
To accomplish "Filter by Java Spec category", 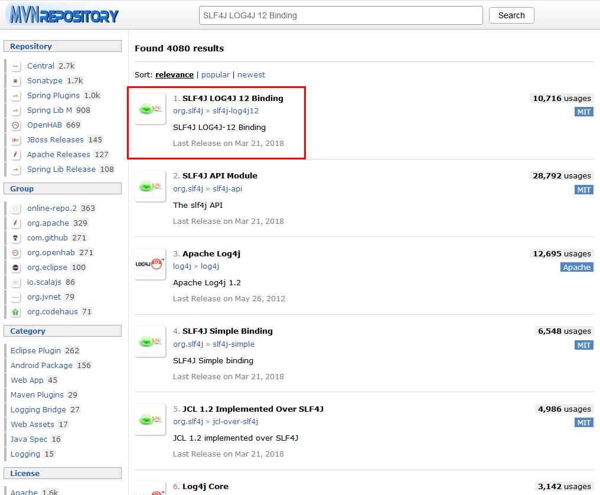I will point(29,439).
